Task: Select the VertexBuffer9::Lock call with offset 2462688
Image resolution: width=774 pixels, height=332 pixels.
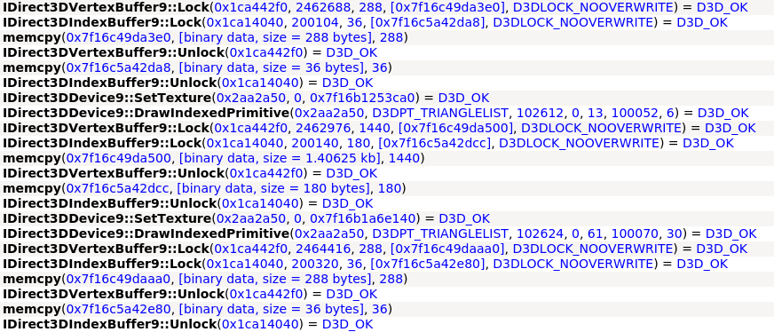Action: [x=375, y=7]
